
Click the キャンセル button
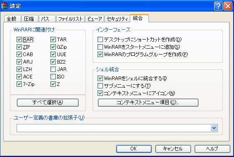pyautogui.click(x=173, y=149)
